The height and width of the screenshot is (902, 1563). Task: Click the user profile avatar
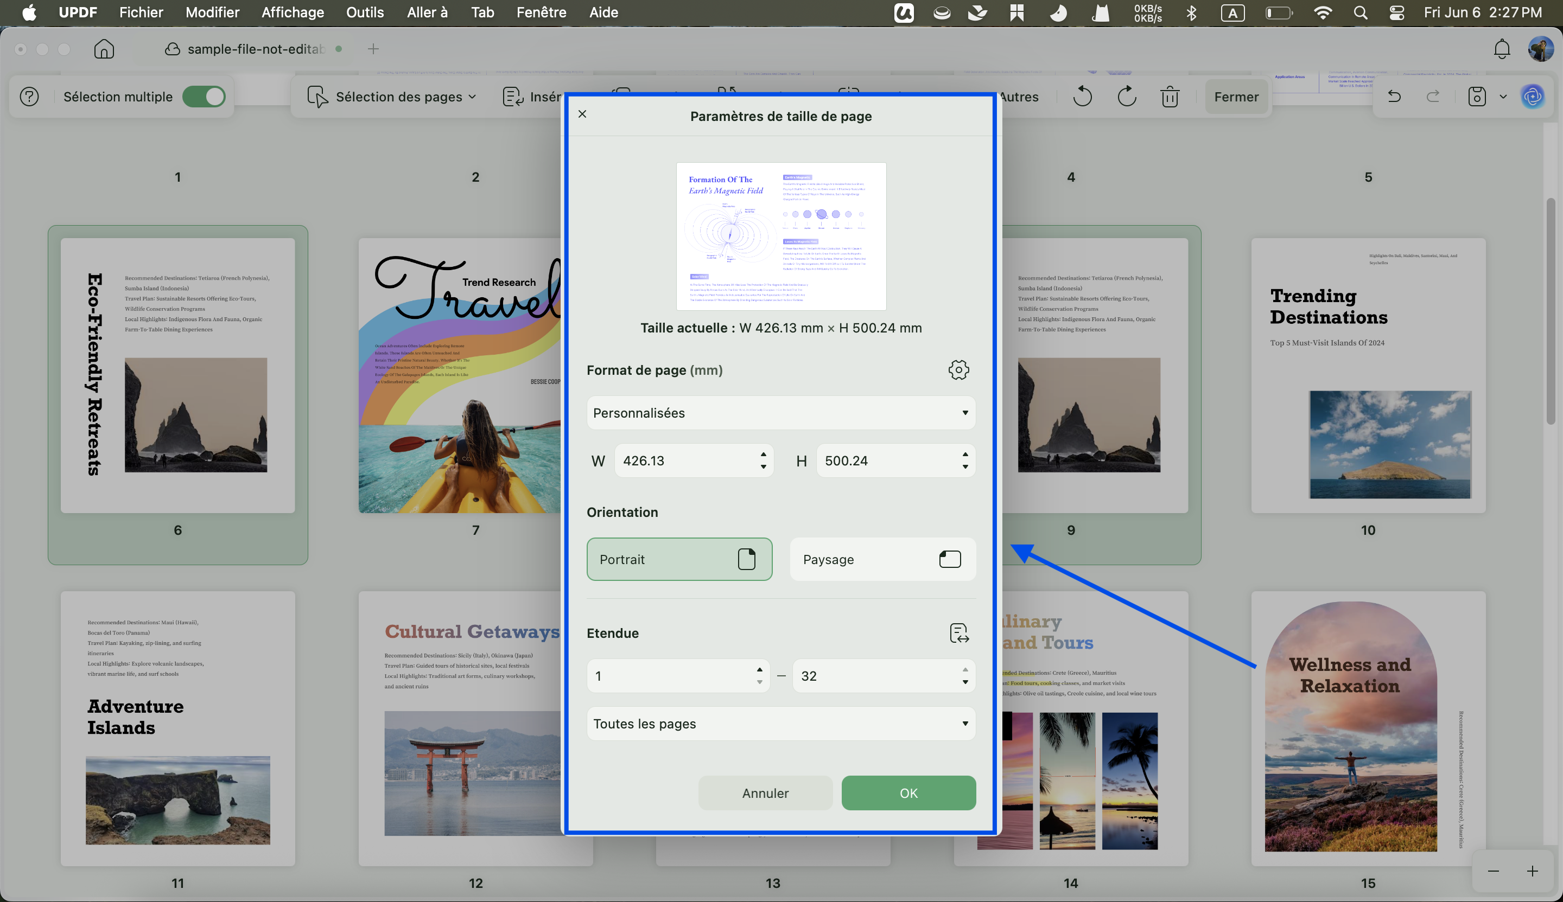coord(1541,49)
